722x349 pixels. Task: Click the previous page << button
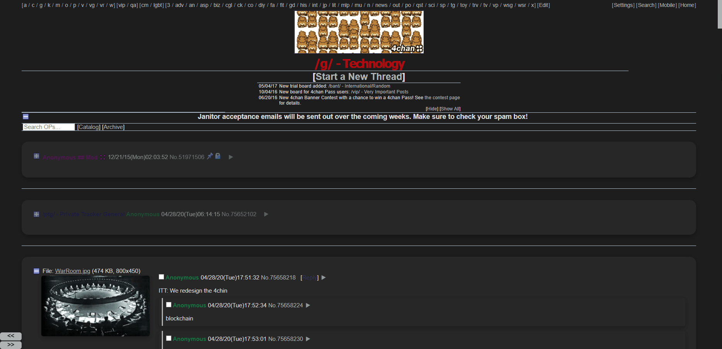pyautogui.click(x=11, y=336)
